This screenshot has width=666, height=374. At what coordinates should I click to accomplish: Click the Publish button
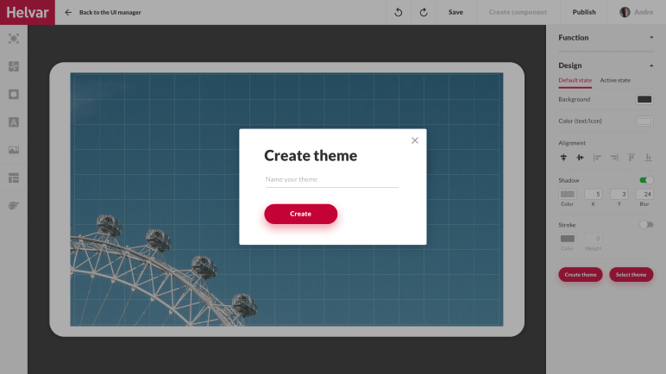point(584,12)
